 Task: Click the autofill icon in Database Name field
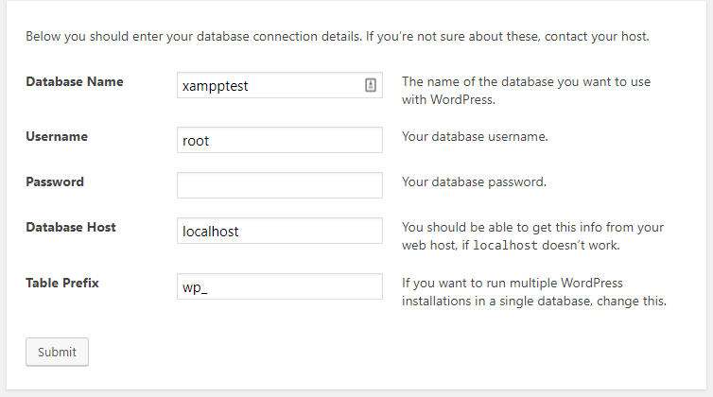tap(371, 85)
